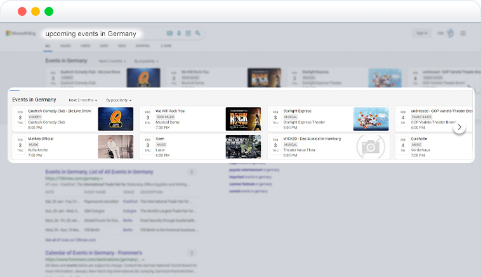Click the Microsoft Bing logo
This screenshot has height=277, width=481.
20,33
